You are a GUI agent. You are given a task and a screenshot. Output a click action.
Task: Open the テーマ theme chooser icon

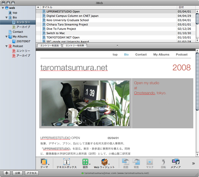coord(44,162)
